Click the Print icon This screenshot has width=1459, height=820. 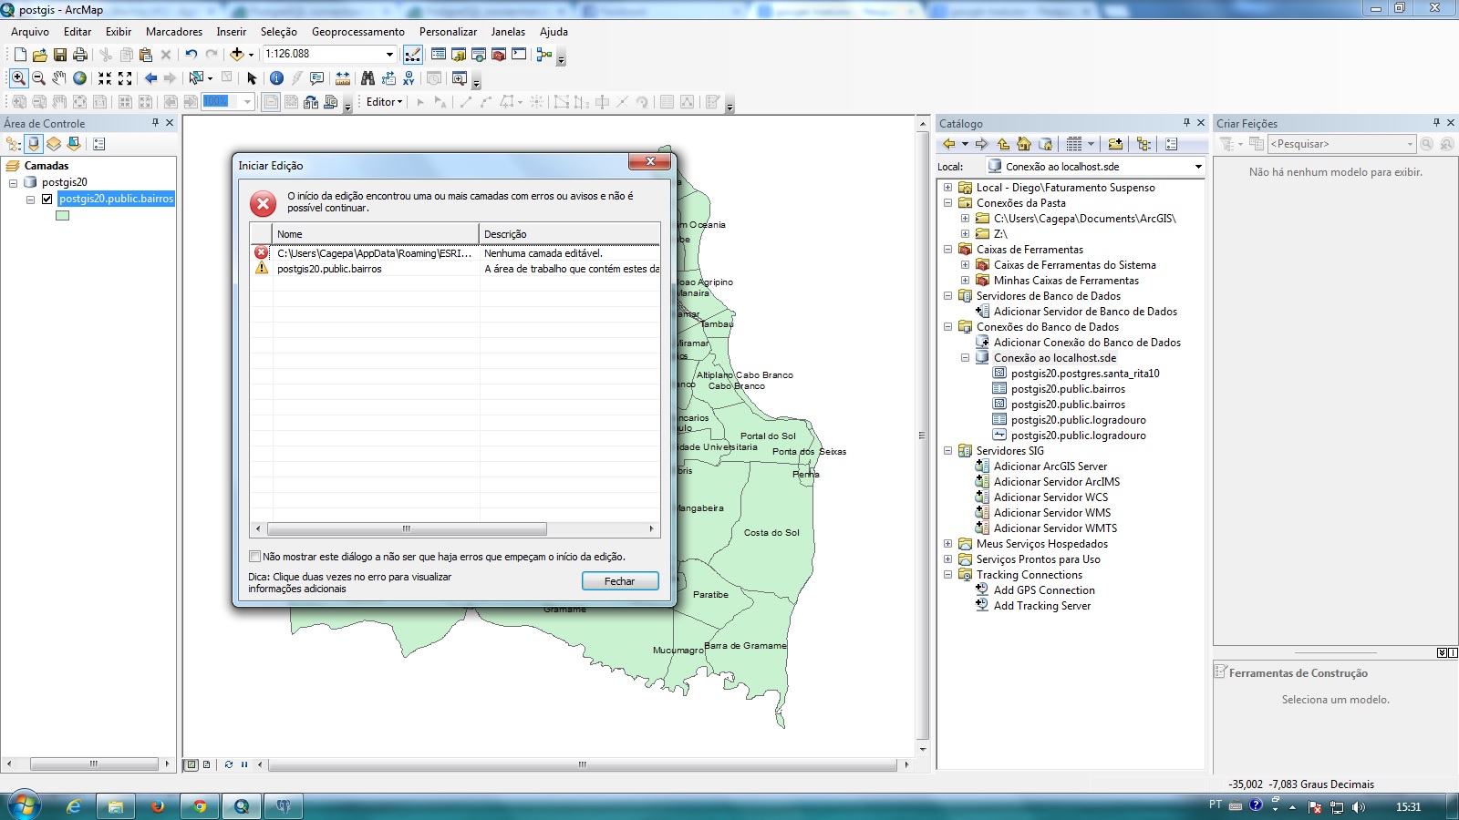tap(80, 55)
